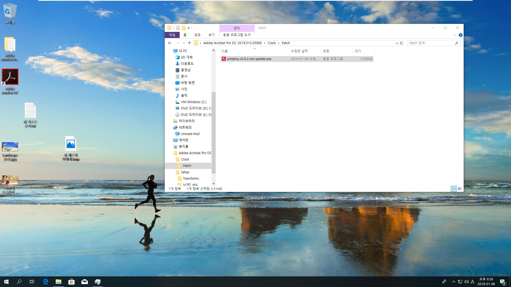Open 문서 in navigation pane
Viewport: 511px width, 287px height.
[182, 77]
